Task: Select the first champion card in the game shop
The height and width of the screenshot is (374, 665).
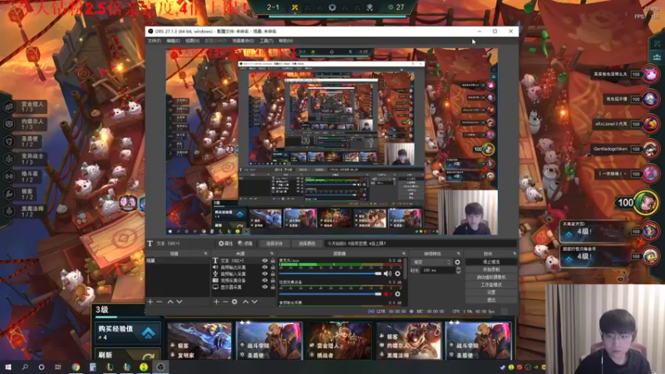Action: [199, 341]
